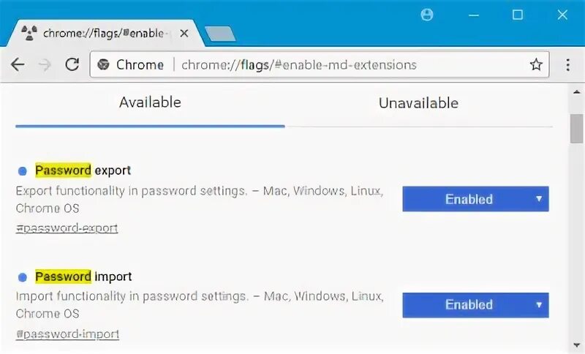The width and height of the screenshot is (585, 354).
Task: Reload the page with the refresh icon
Action: pyautogui.click(x=72, y=64)
